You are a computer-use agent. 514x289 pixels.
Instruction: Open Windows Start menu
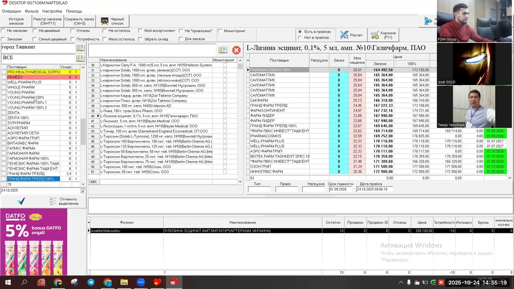8,283
